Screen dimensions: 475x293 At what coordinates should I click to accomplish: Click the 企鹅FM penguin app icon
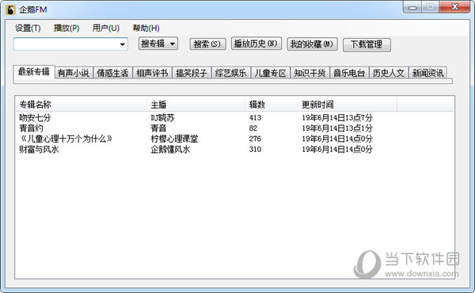point(10,10)
